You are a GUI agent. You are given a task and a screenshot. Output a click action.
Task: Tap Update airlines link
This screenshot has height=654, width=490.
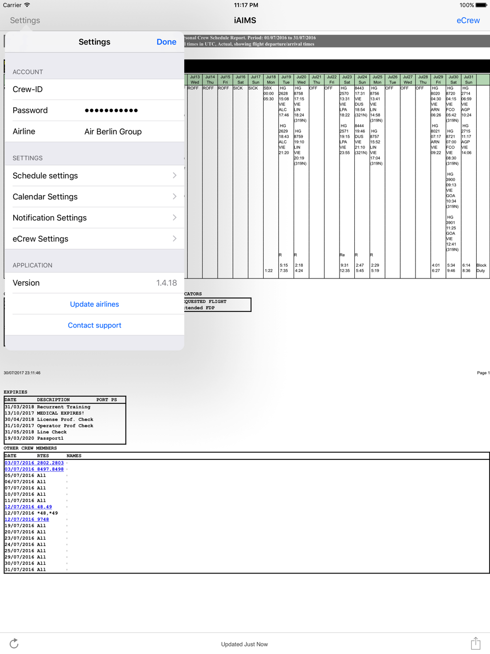[x=95, y=304]
